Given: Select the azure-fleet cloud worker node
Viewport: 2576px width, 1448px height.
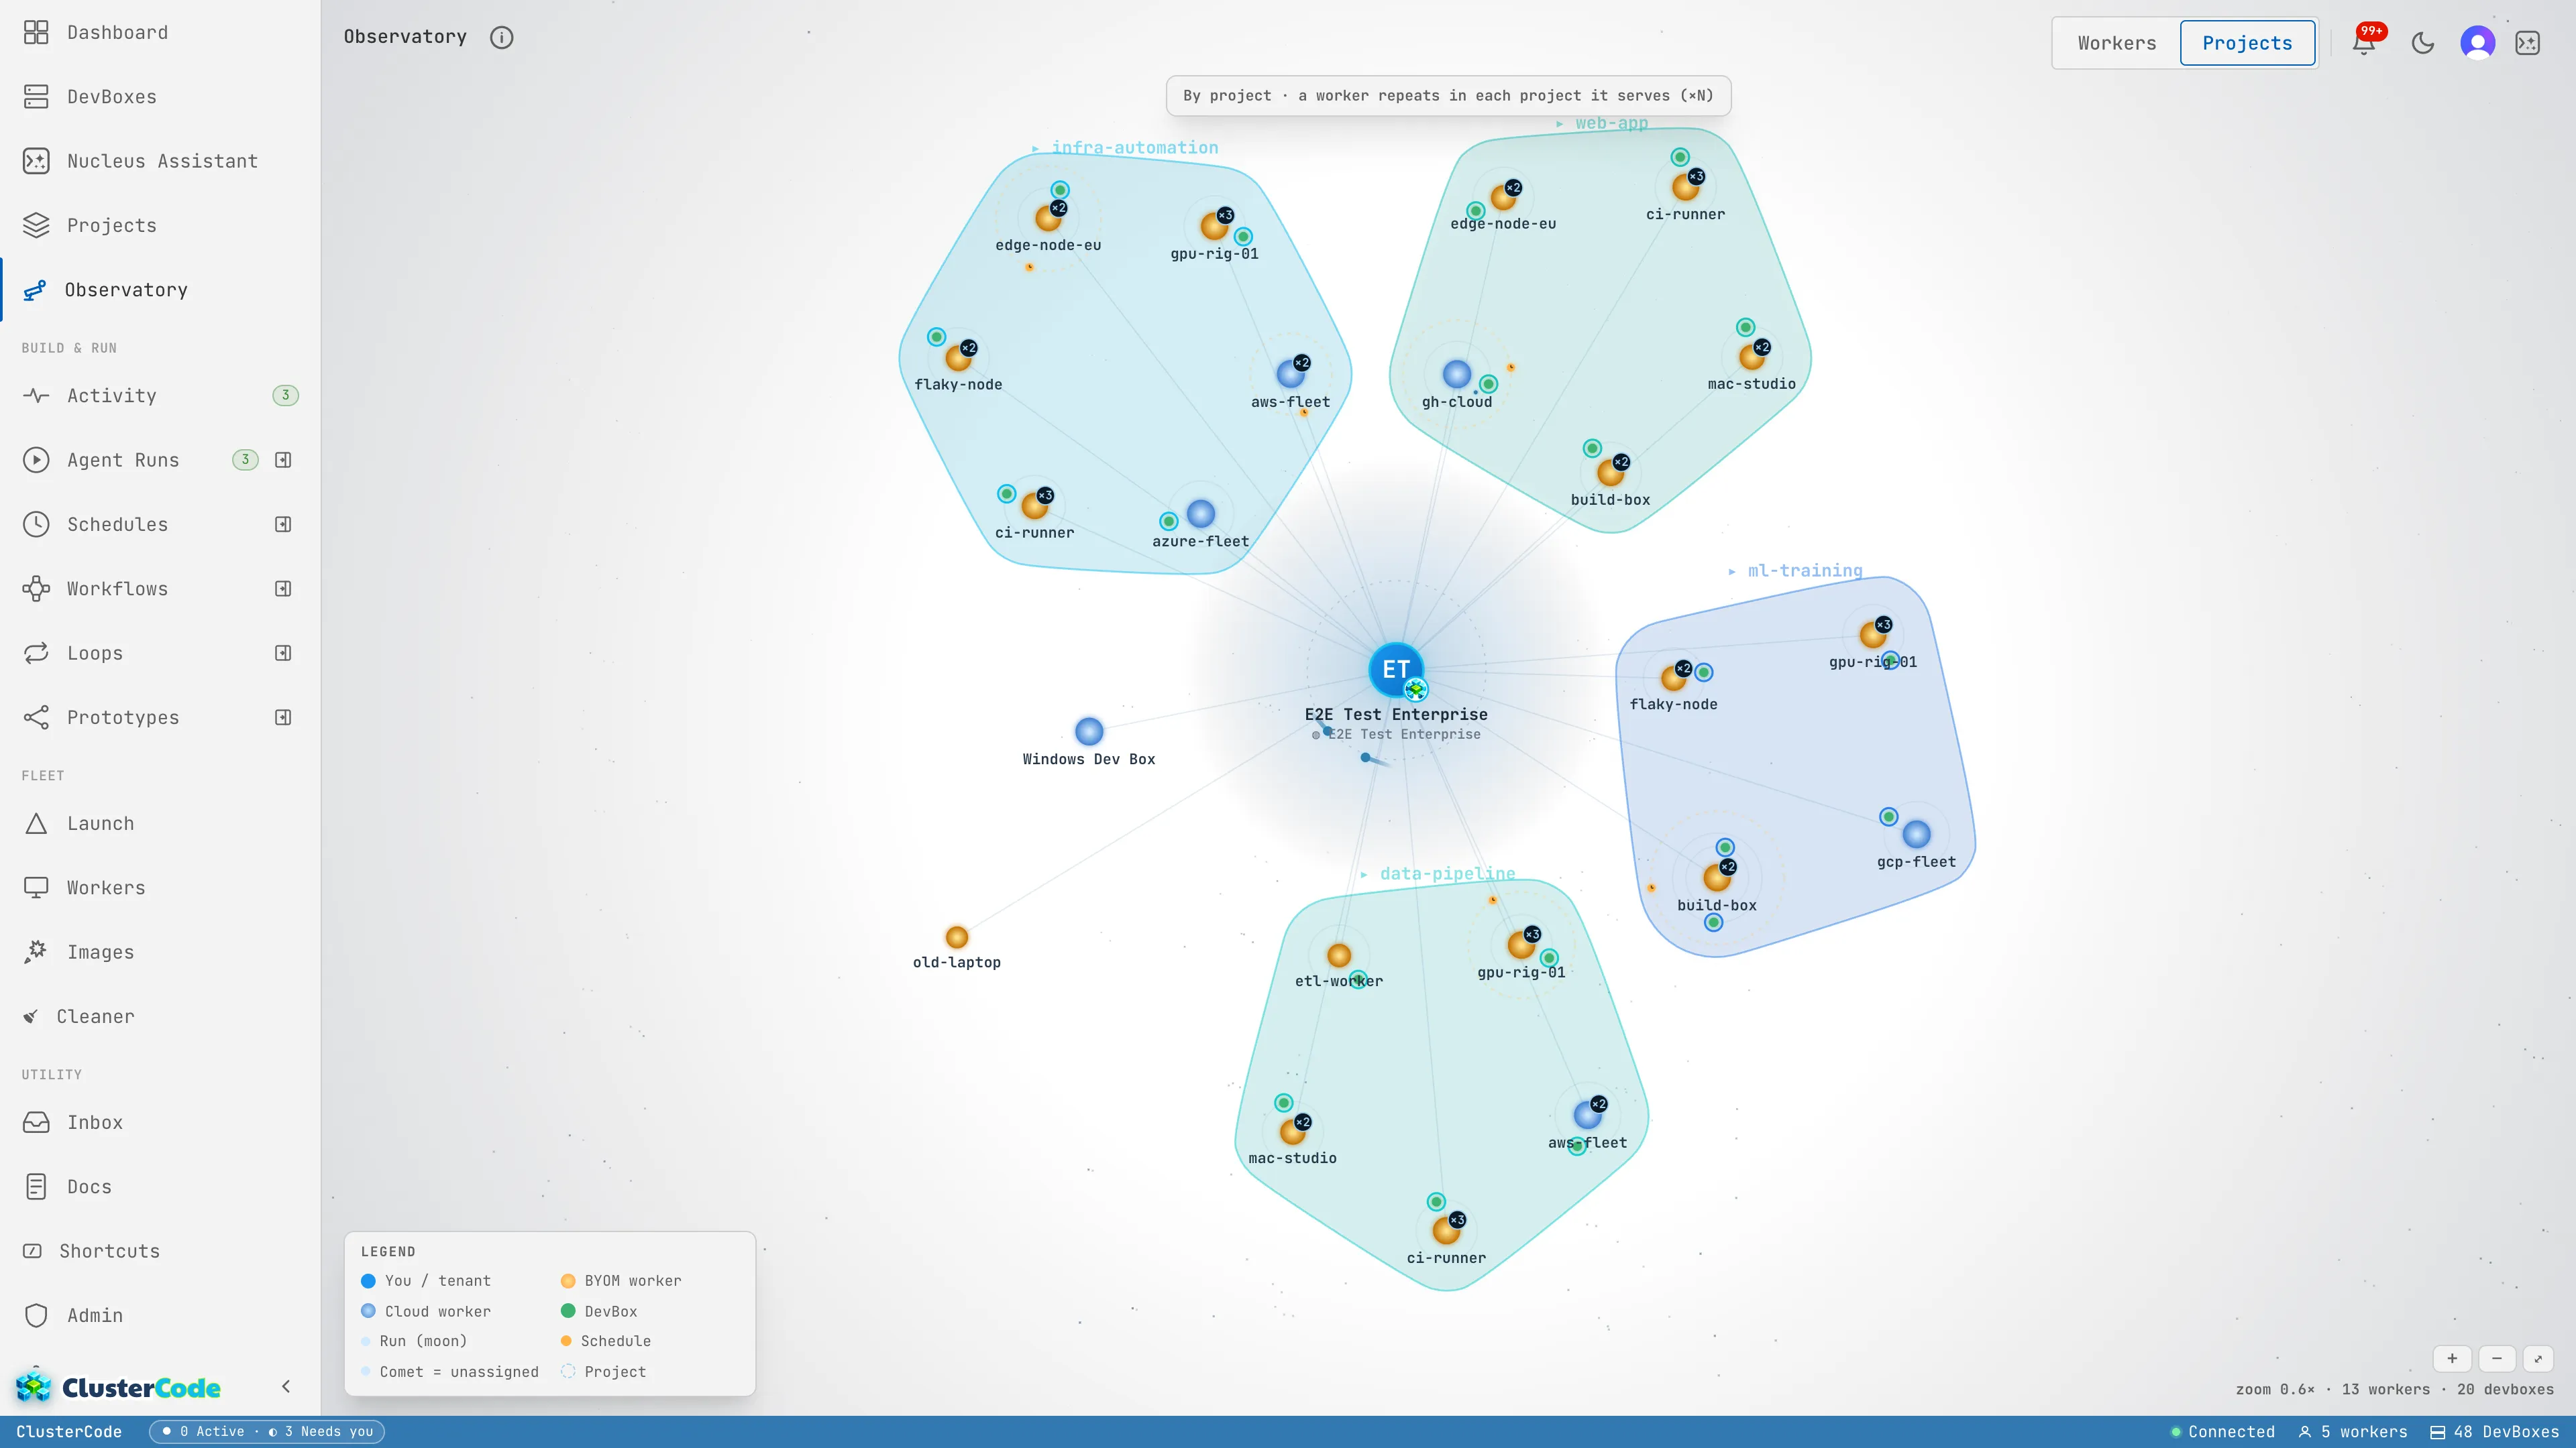Looking at the screenshot, I should 1201,514.
